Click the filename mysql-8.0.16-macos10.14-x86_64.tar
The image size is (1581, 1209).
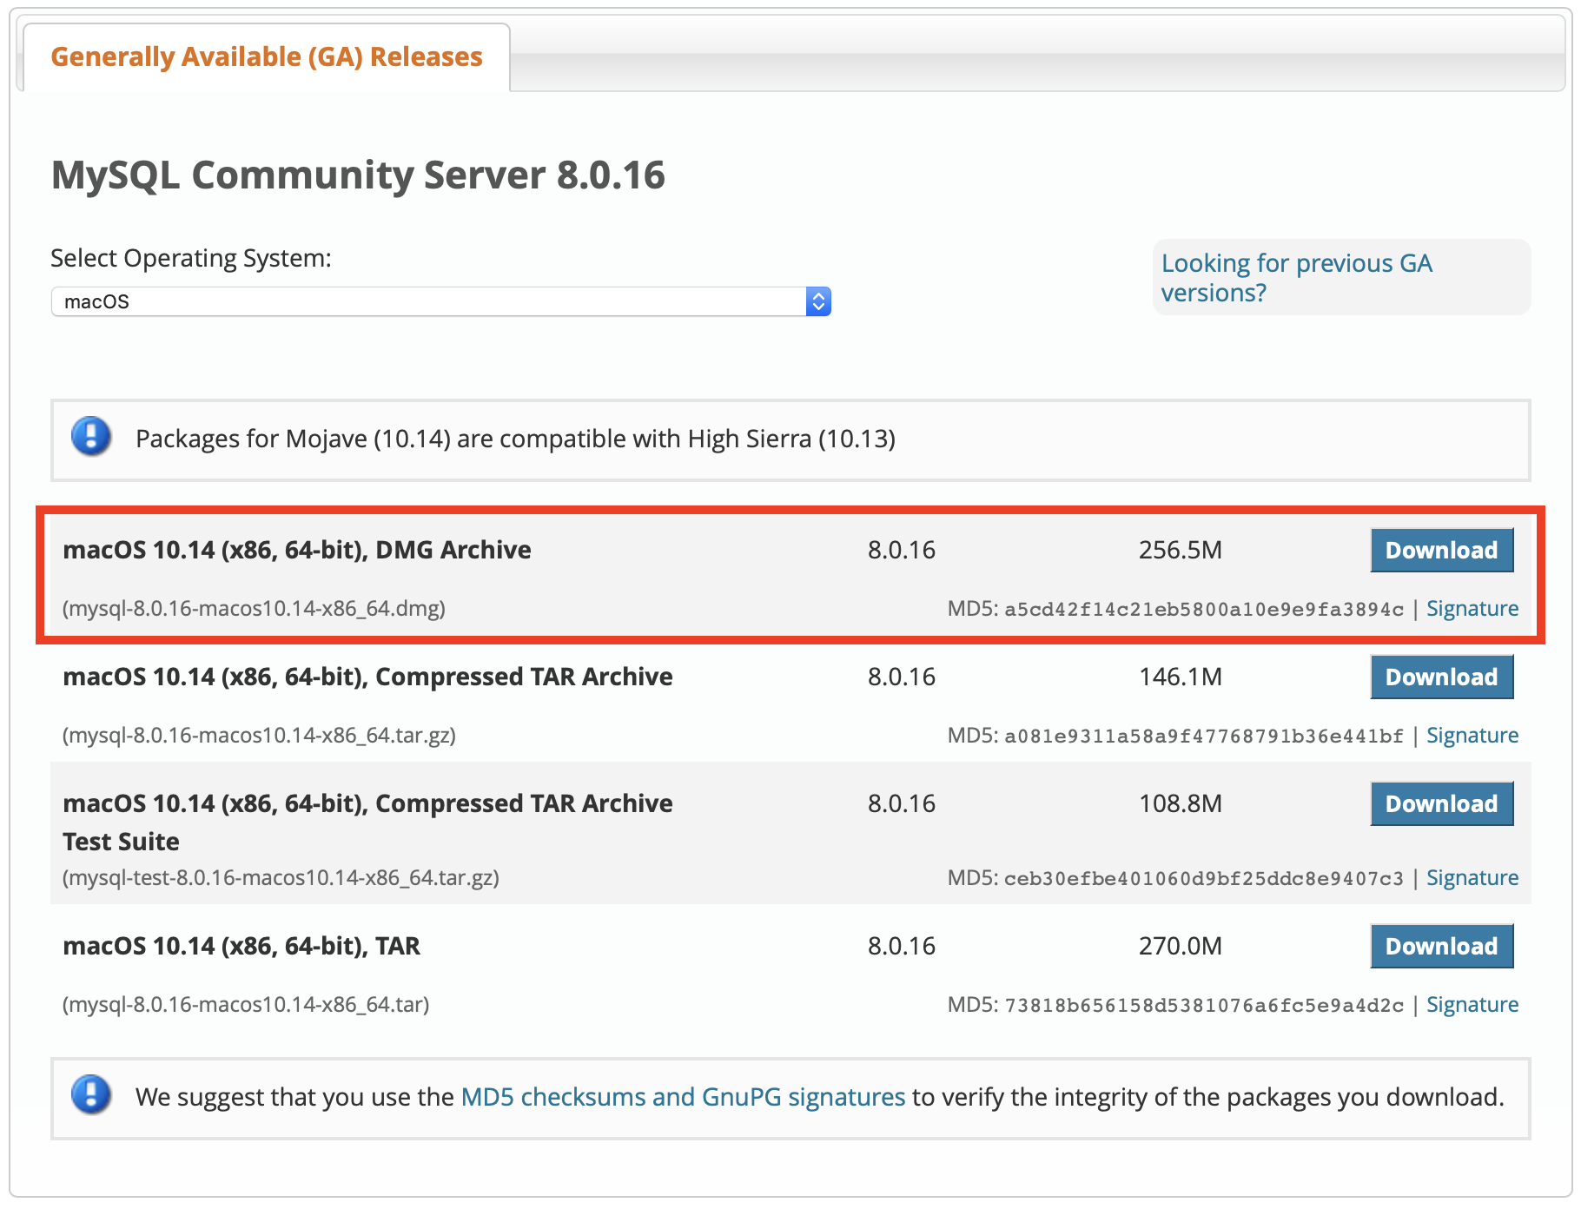246,1004
